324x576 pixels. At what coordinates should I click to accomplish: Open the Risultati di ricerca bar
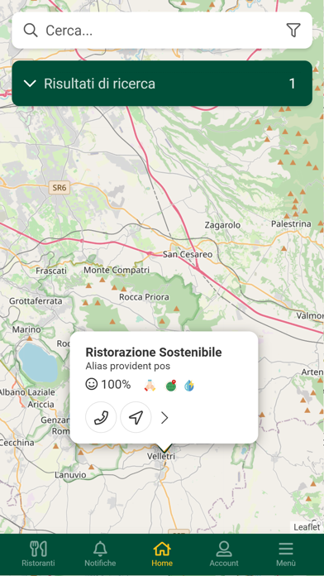coord(162,84)
